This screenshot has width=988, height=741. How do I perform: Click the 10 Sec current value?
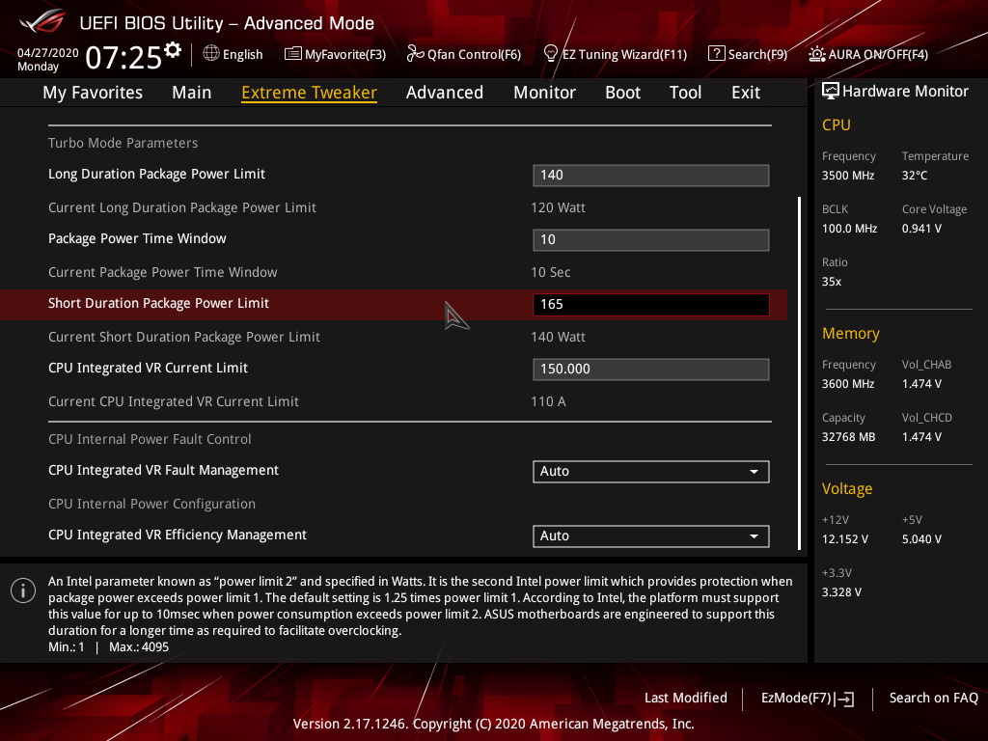551,273
